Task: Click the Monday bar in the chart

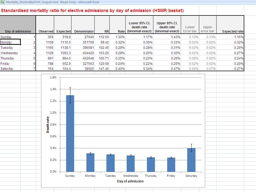Action: (x=90, y=162)
